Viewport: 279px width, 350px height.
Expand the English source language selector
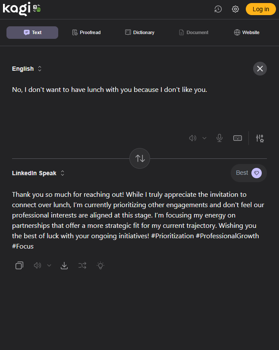click(x=27, y=69)
